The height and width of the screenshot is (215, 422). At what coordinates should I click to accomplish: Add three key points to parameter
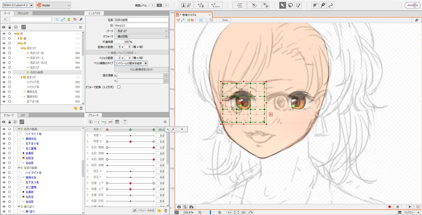click(104, 122)
